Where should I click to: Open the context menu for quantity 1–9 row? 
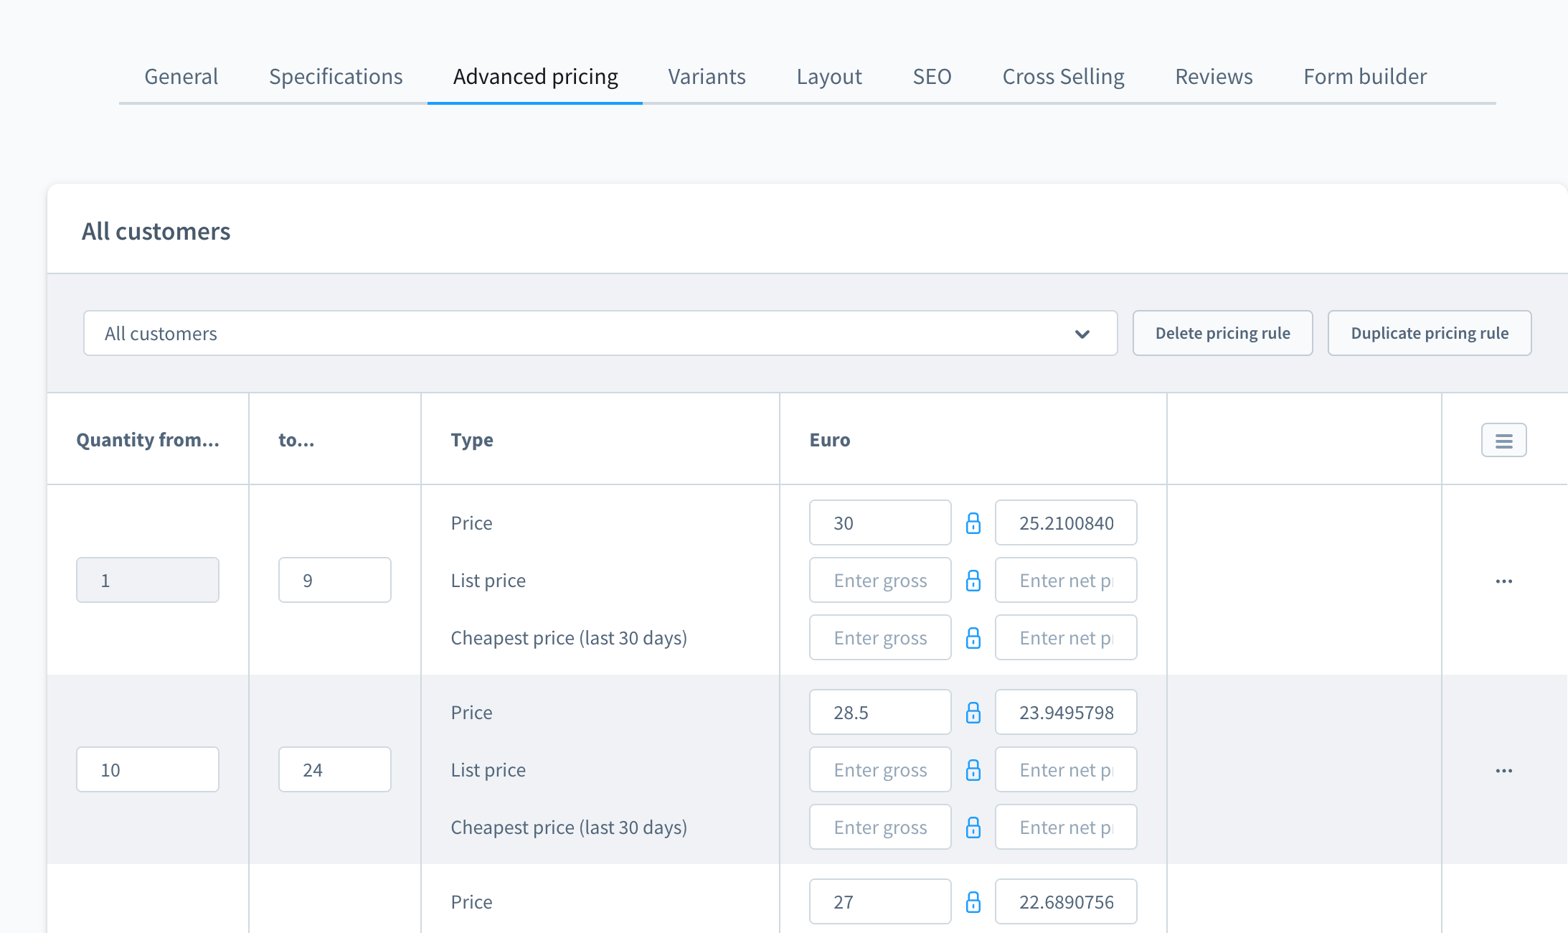point(1504,581)
